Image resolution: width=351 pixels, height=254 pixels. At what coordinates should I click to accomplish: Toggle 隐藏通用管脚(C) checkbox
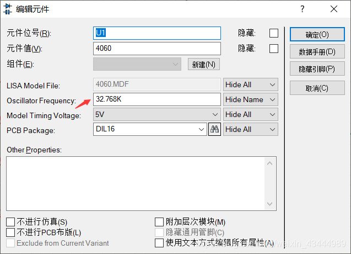pos(159,232)
